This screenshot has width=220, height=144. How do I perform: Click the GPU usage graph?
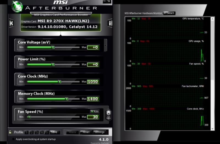[x=168, y=52]
